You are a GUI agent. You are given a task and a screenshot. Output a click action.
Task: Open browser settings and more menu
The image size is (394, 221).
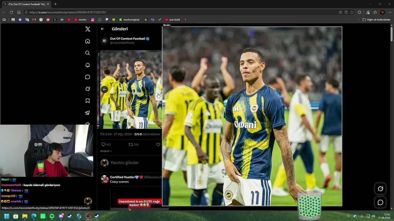(390, 12)
